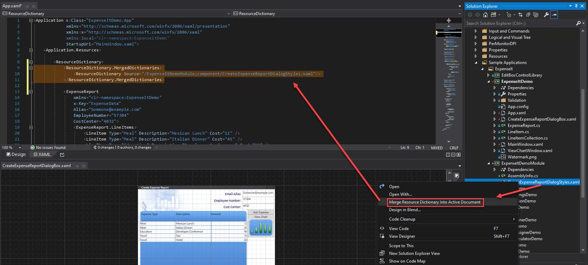Collapse the Sample Applications folder
Viewport: 588px width, 265px height.
click(476, 63)
